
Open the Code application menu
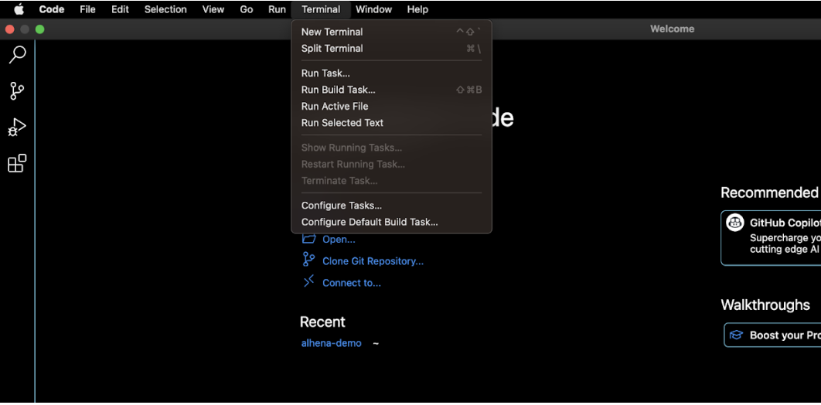click(x=52, y=9)
